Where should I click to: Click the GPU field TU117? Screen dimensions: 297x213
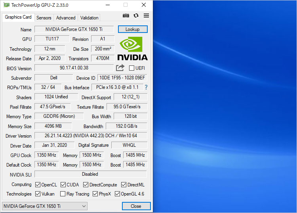coord(52,39)
